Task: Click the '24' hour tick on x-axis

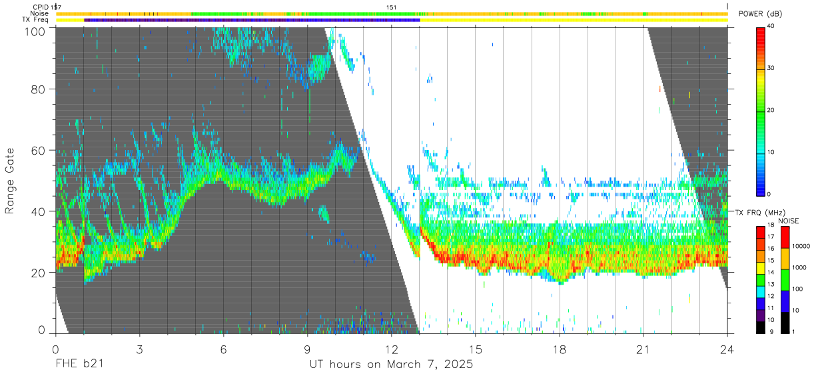Action: (727, 349)
